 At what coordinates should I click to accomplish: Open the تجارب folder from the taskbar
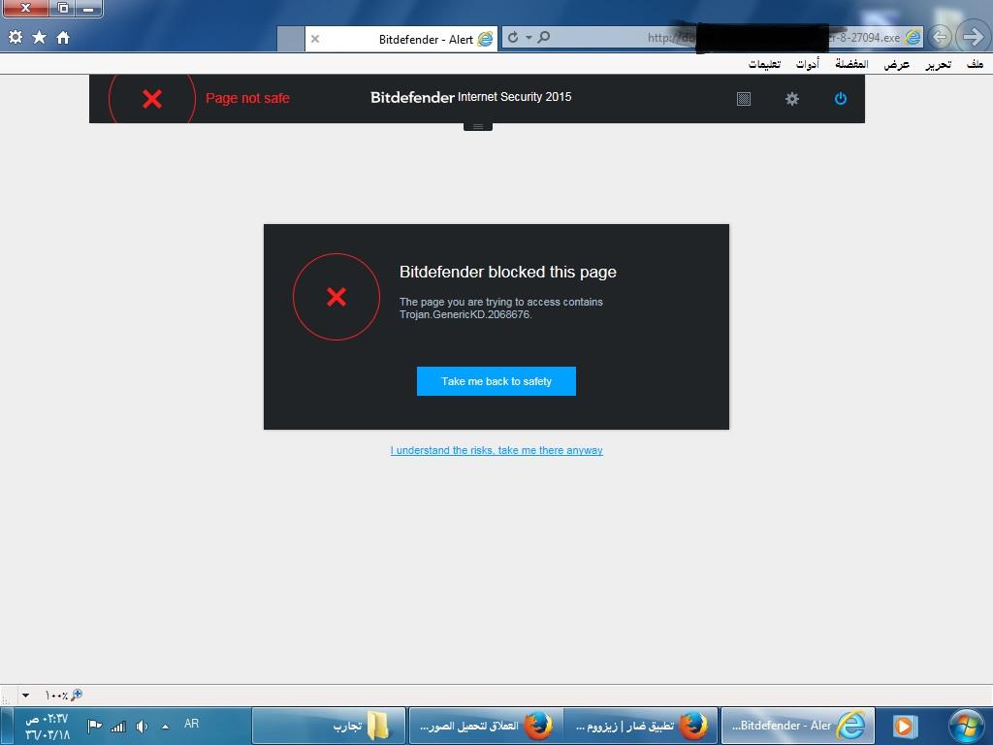329,726
